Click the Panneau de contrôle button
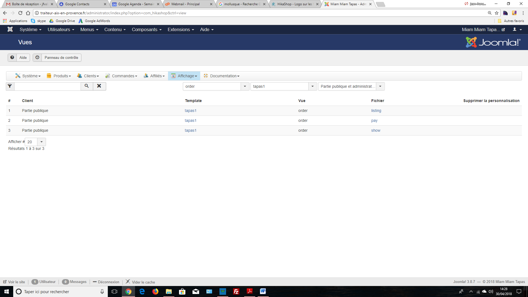The width and height of the screenshot is (528, 297). pyautogui.click(x=57, y=57)
